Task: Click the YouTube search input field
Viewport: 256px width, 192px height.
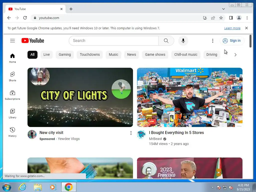Action: pos(114,41)
